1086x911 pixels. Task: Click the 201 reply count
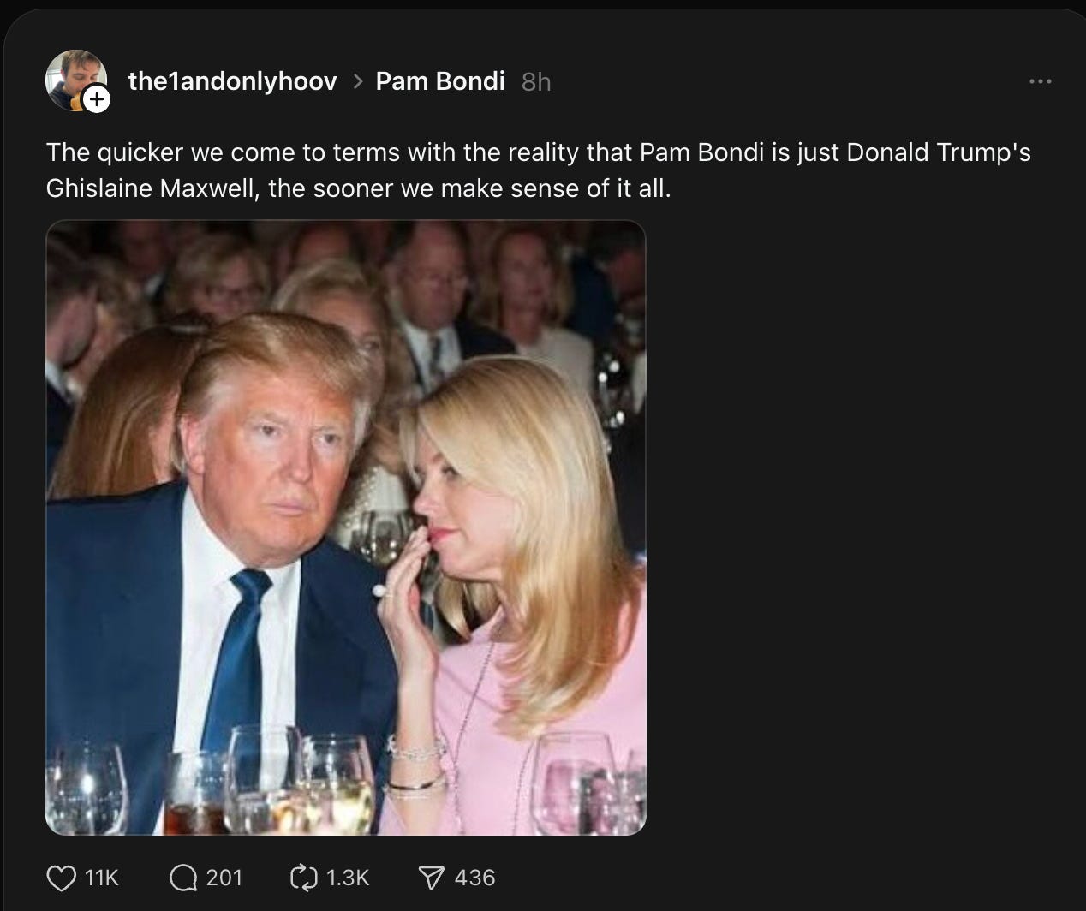click(223, 878)
